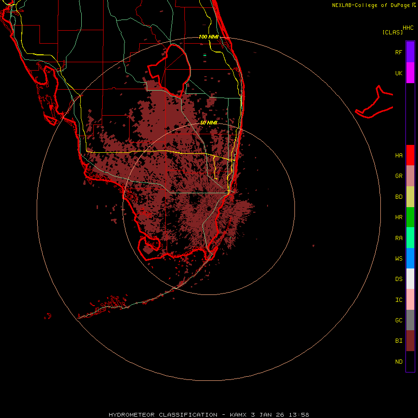Click the dusty pink GR color swatch
The image size is (418, 418).
410,176
